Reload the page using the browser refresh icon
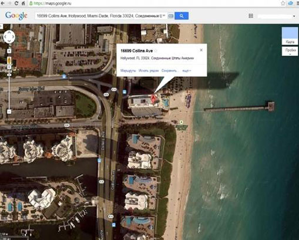 pos(16,4)
